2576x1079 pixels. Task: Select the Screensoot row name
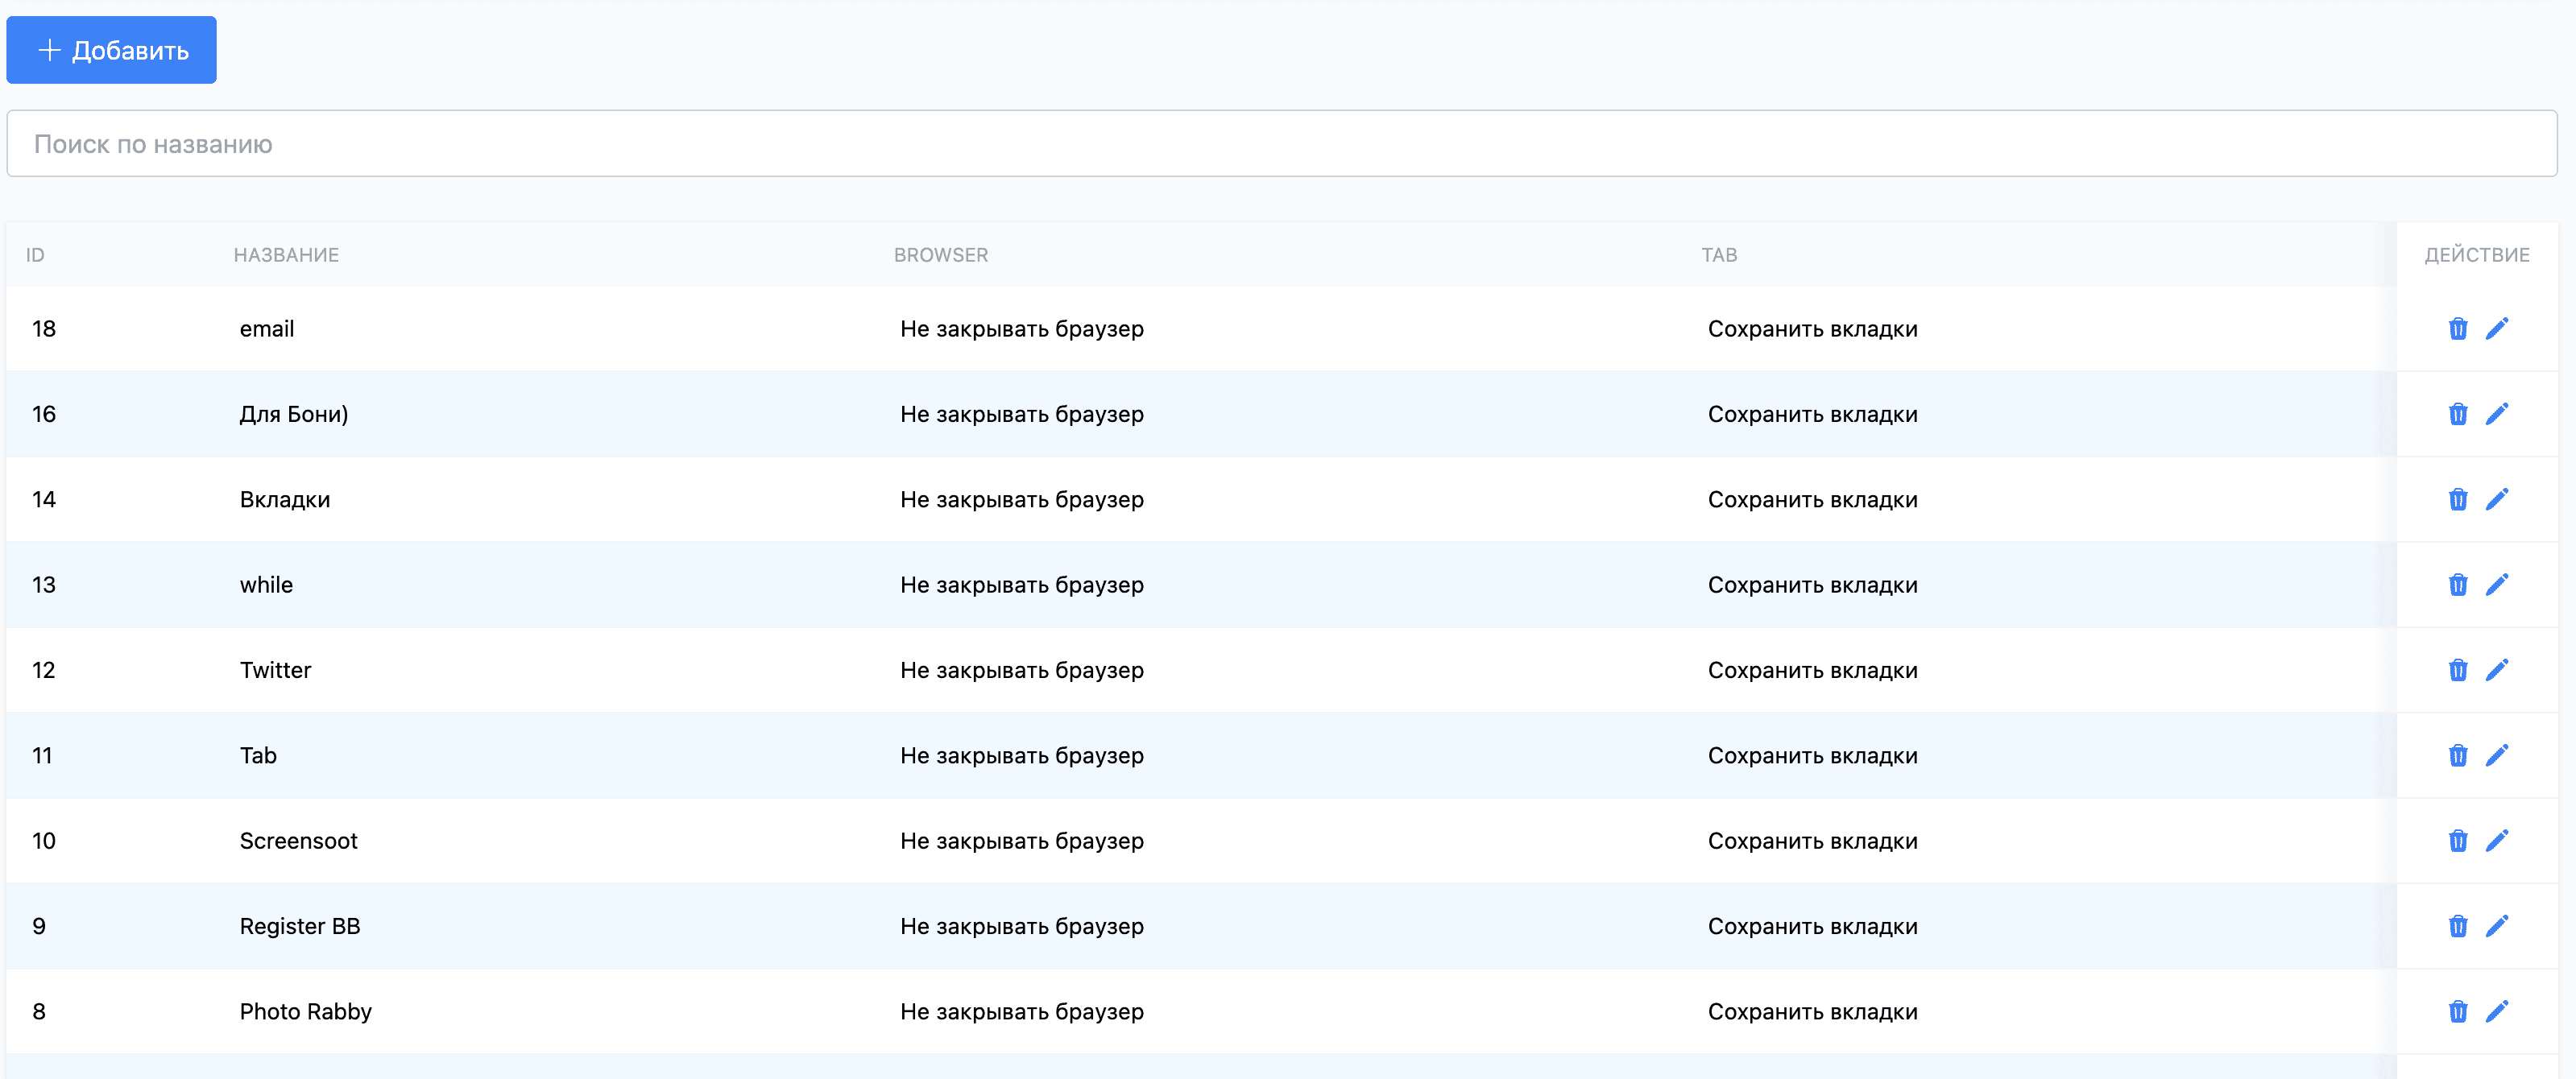tap(298, 841)
